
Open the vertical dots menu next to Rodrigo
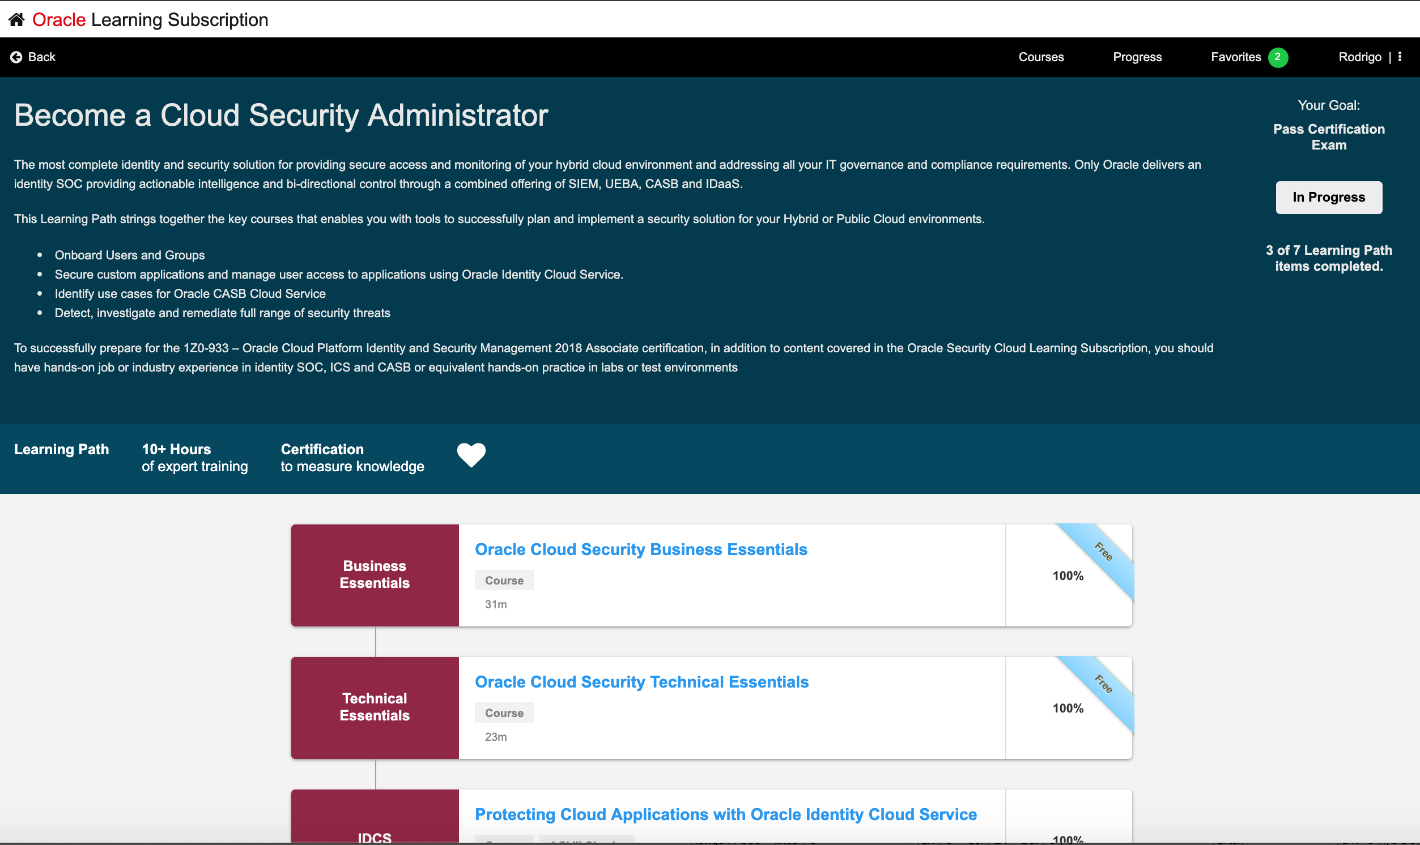point(1400,57)
